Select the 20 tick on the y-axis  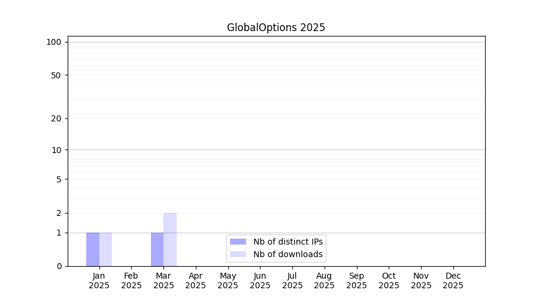point(56,118)
